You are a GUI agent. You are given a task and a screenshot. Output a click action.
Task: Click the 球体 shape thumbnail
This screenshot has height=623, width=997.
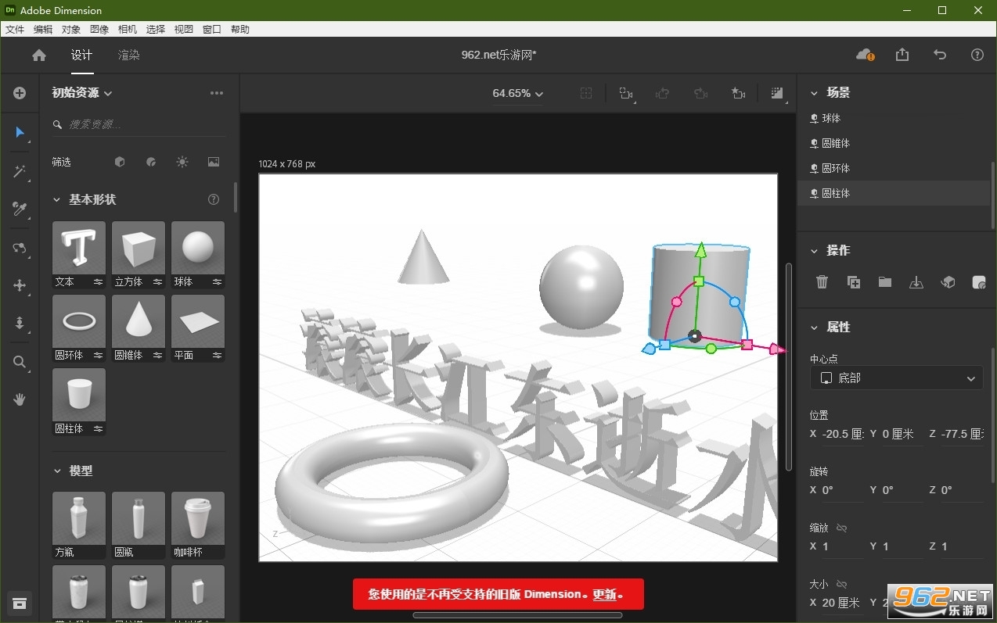[198, 249]
